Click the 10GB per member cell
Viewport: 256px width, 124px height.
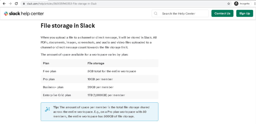click(x=100, y=79)
